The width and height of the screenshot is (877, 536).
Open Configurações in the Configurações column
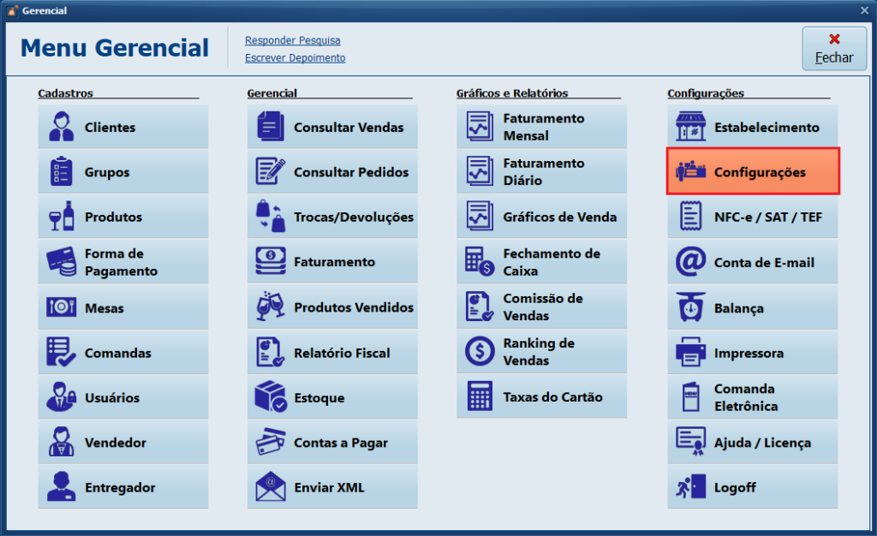click(x=752, y=171)
